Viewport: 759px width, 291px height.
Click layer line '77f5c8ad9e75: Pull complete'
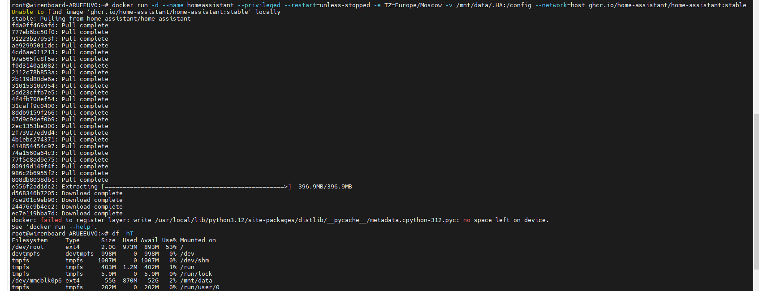coord(60,160)
